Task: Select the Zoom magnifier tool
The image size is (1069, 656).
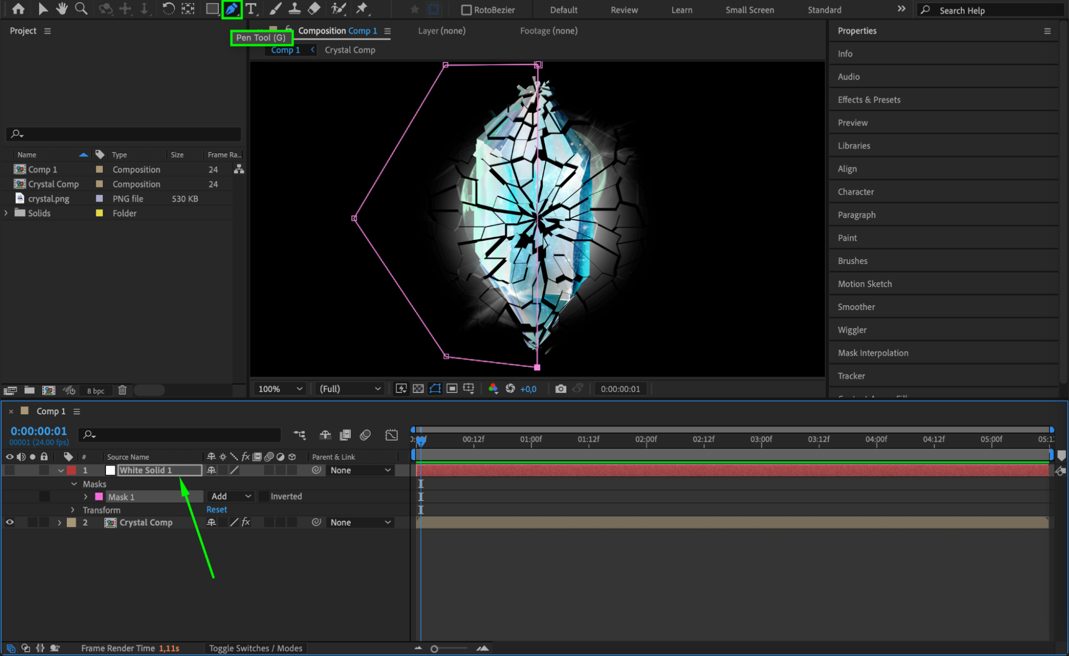Action: coord(81,9)
